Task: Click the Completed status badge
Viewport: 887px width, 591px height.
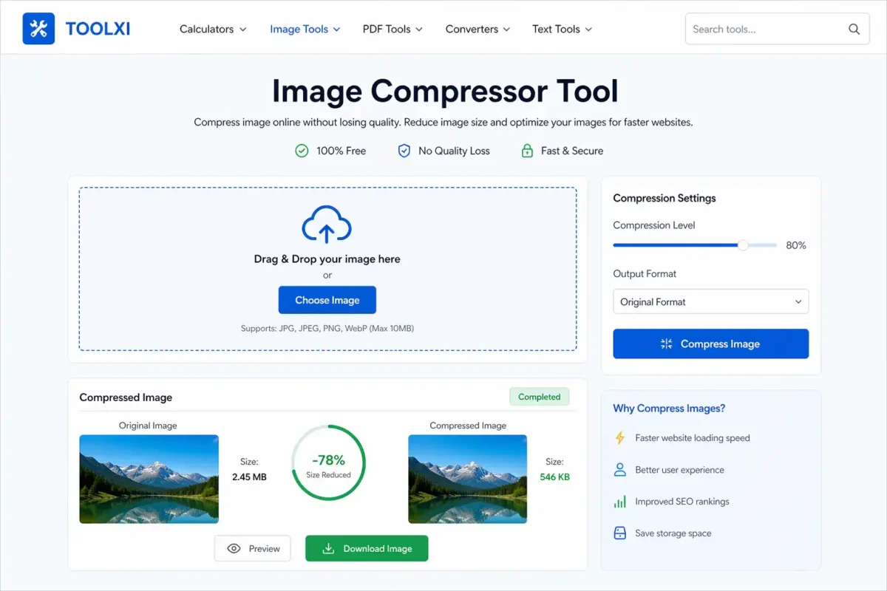Action: (x=540, y=397)
